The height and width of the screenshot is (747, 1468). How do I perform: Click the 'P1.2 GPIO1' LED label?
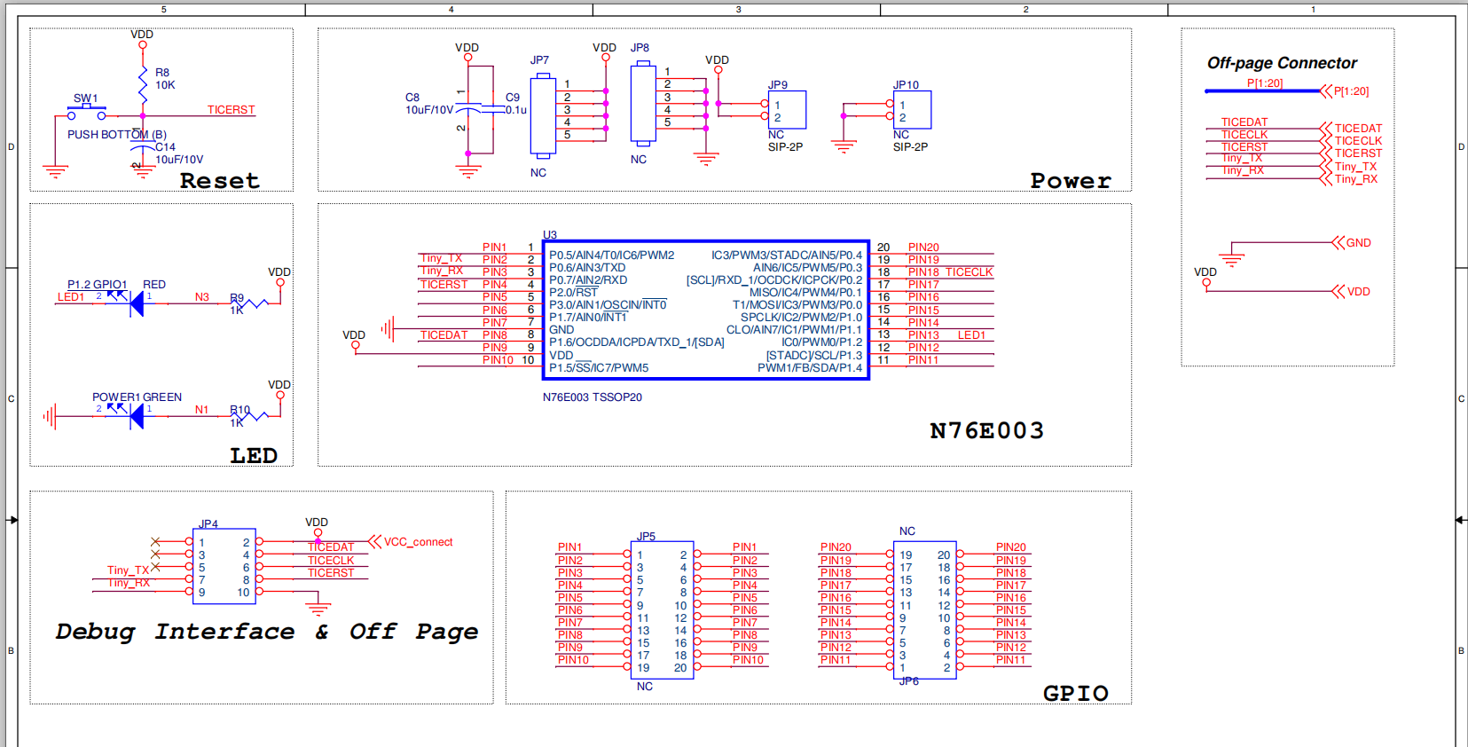pyautogui.click(x=97, y=285)
